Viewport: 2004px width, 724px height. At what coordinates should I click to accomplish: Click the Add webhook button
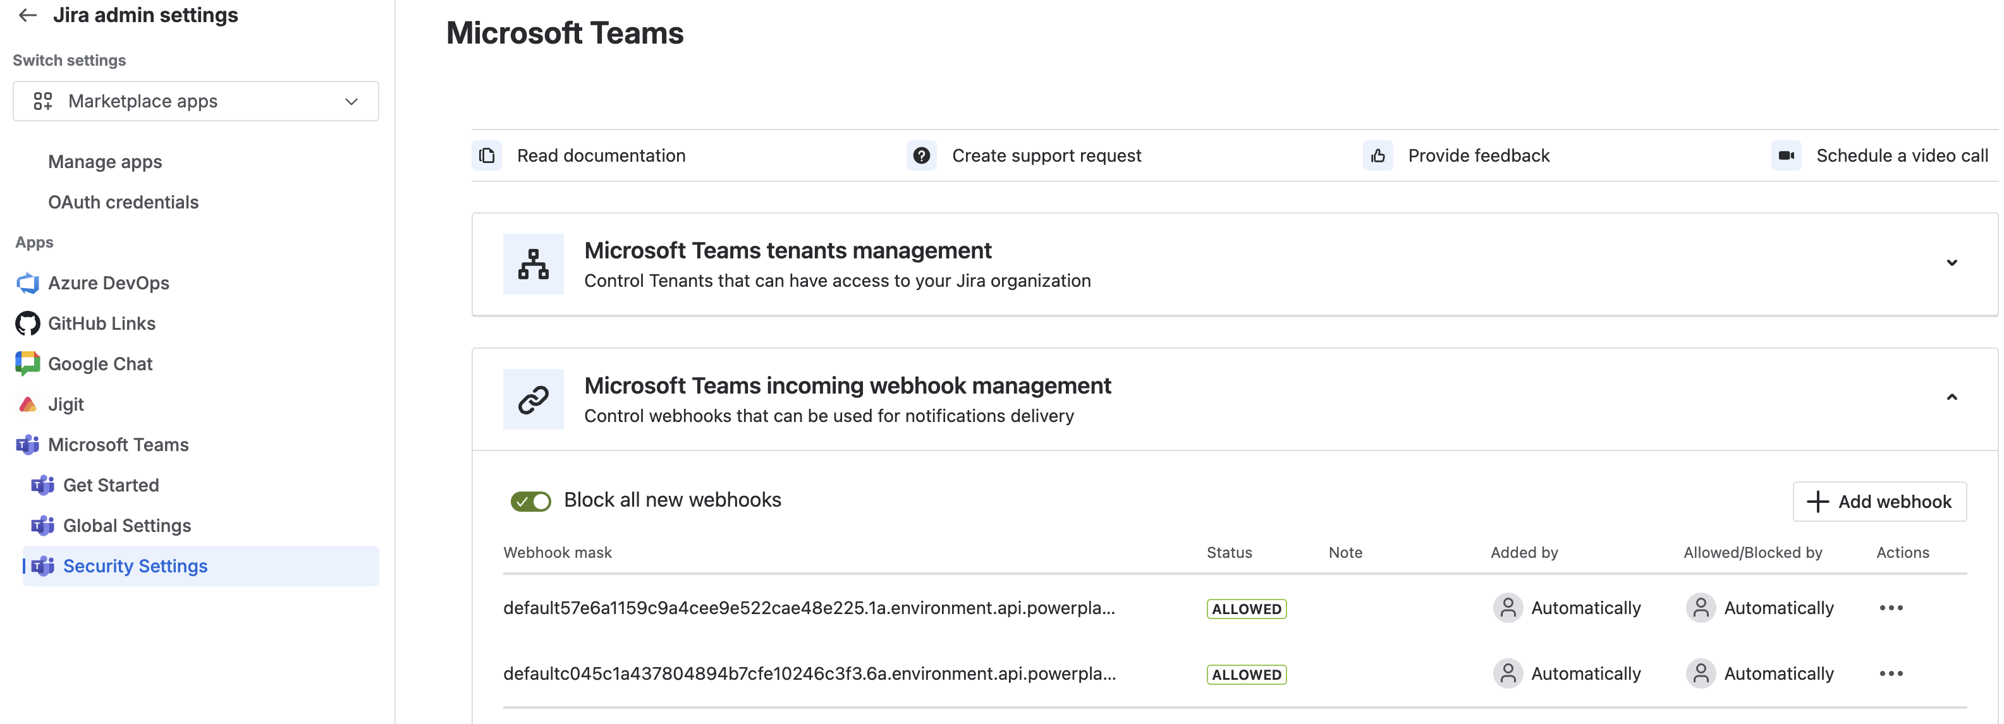tap(1879, 502)
